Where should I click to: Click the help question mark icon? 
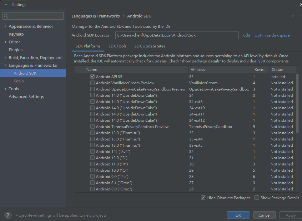click(8, 215)
